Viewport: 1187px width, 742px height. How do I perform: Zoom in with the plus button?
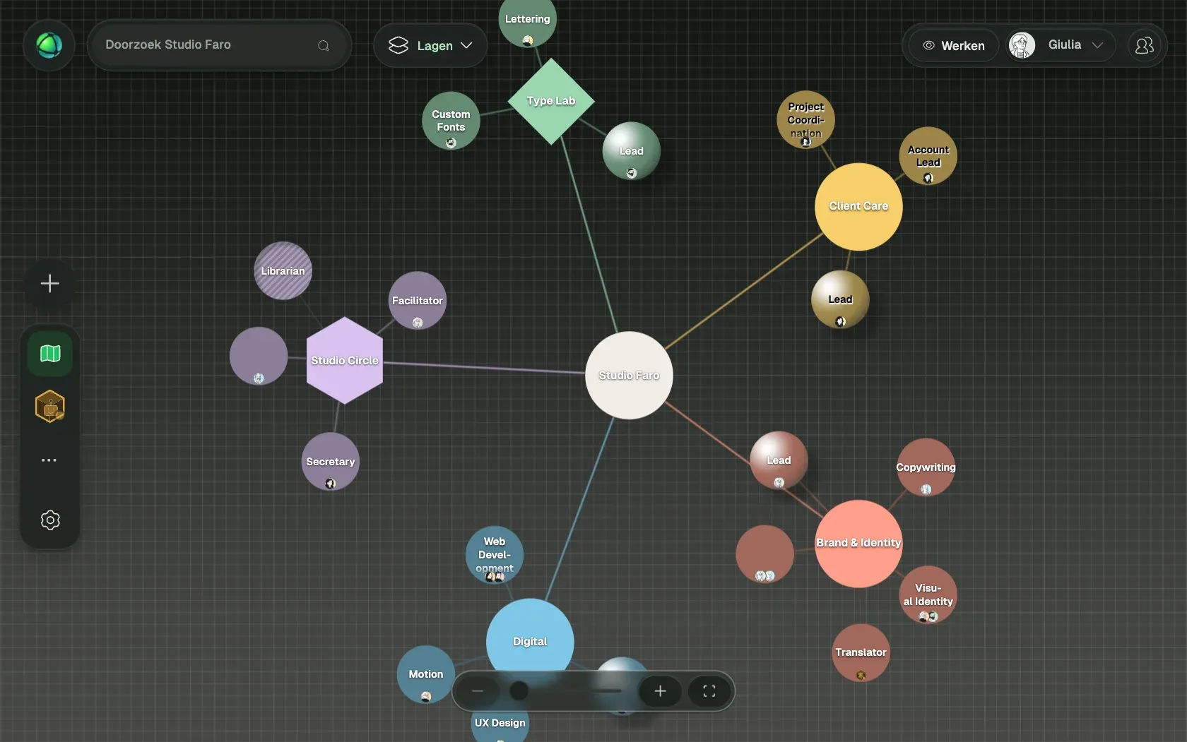[x=660, y=691]
